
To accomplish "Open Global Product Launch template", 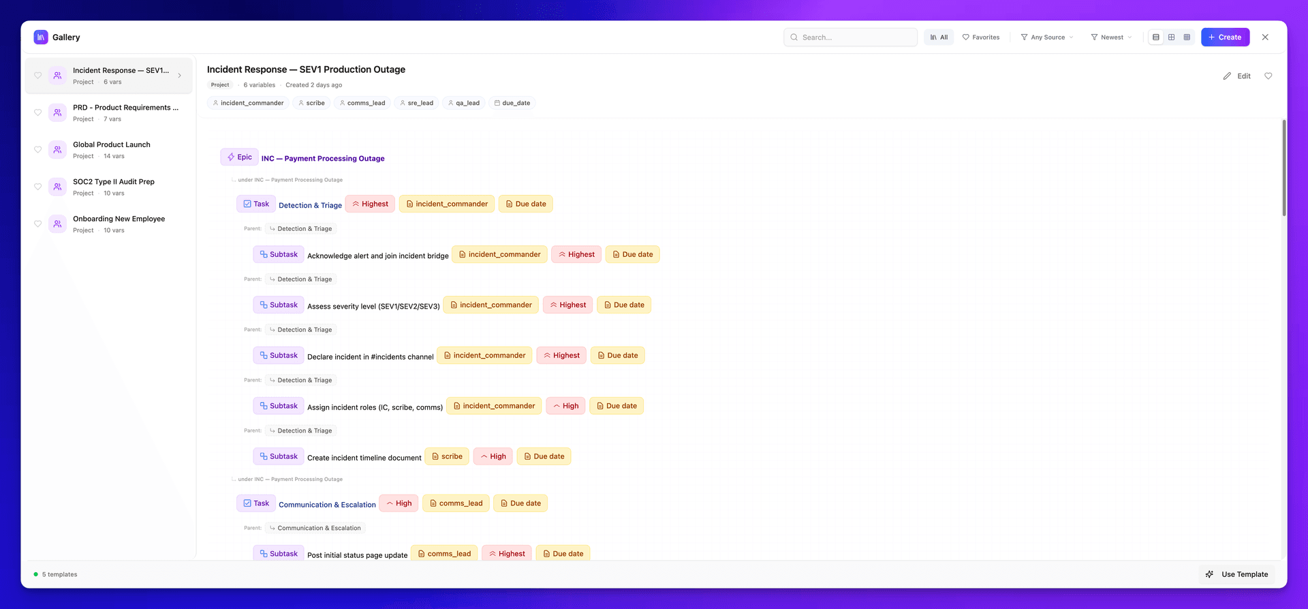I will [x=109, y=150].
